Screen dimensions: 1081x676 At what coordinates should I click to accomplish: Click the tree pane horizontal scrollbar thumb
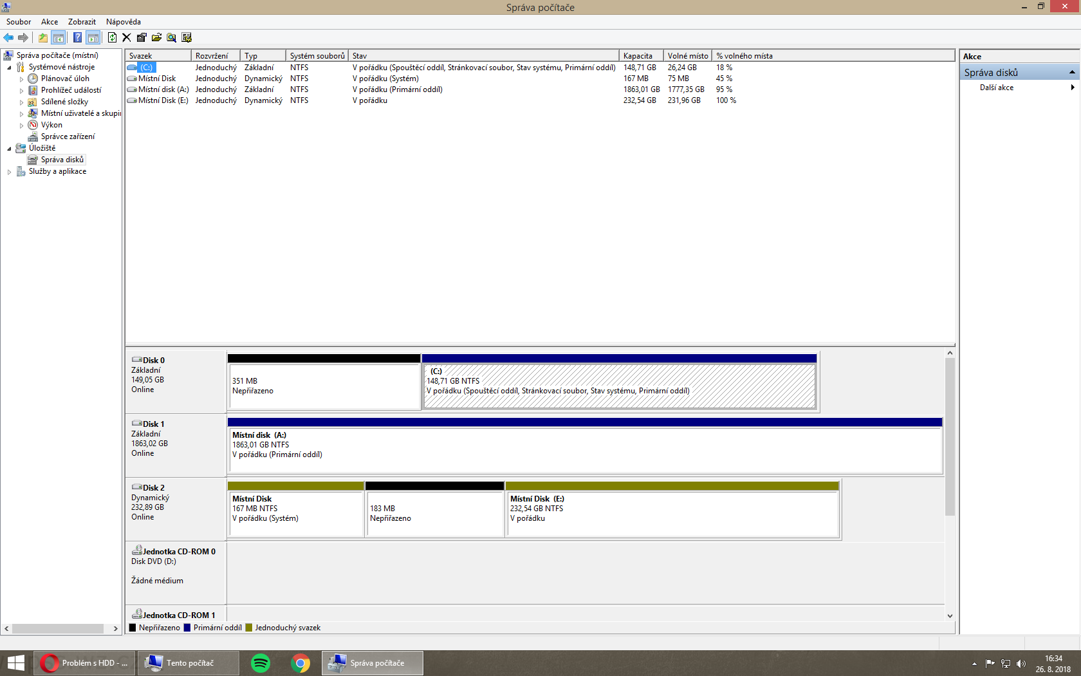click(58, 628)
